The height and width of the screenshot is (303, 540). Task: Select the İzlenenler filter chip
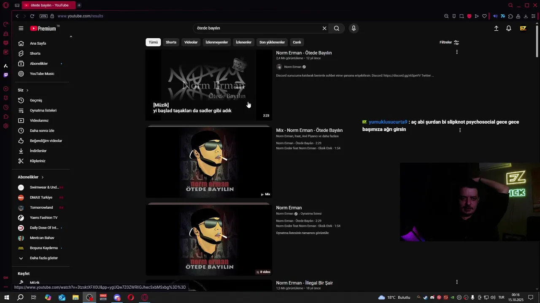[243, 42]
